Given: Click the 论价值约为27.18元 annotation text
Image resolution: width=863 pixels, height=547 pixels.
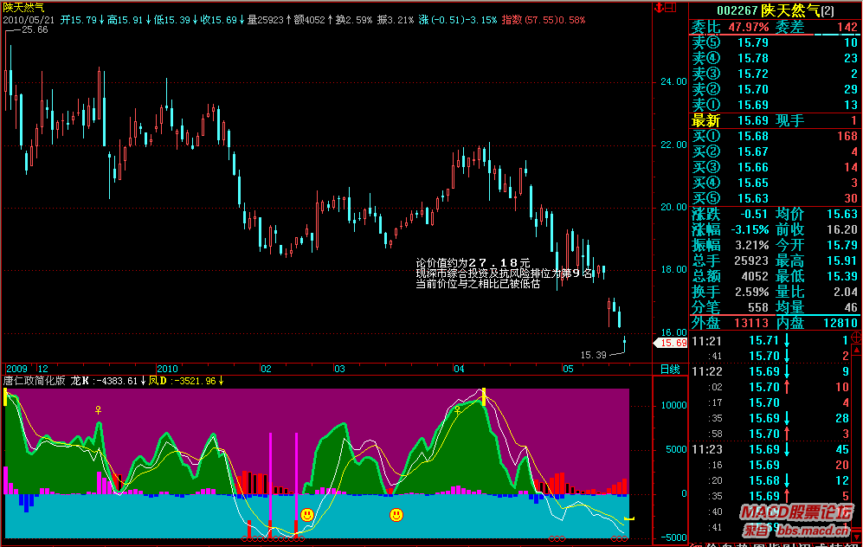Looking at the screenshot, I should point(473,262).
